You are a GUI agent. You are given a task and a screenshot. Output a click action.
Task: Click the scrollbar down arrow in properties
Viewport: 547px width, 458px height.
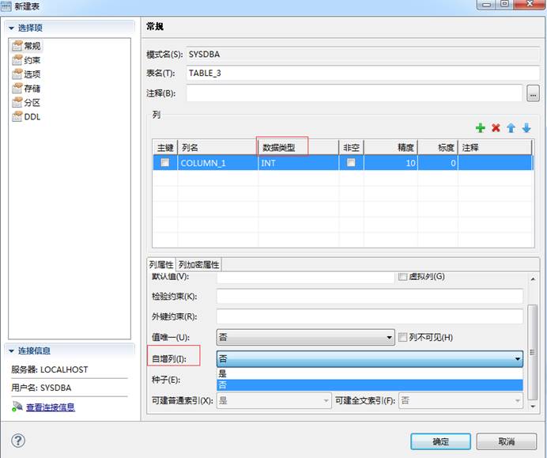(x=533, y=406)
